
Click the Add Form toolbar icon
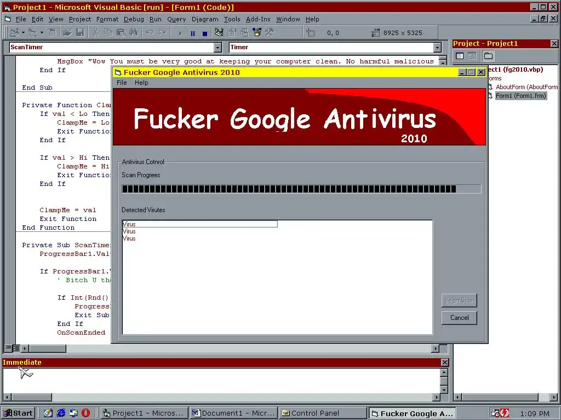[x=32, y=33]
